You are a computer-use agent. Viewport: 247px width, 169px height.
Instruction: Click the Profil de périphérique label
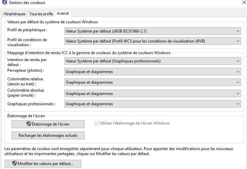pos(27,30)
